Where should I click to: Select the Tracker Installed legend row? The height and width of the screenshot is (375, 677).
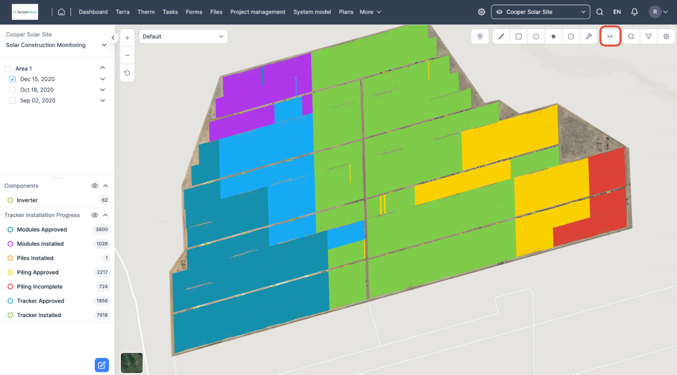click(x=57, y=315)
